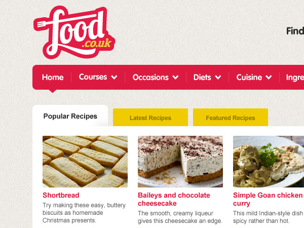Follow the Shortbread recipe title link

61,195
